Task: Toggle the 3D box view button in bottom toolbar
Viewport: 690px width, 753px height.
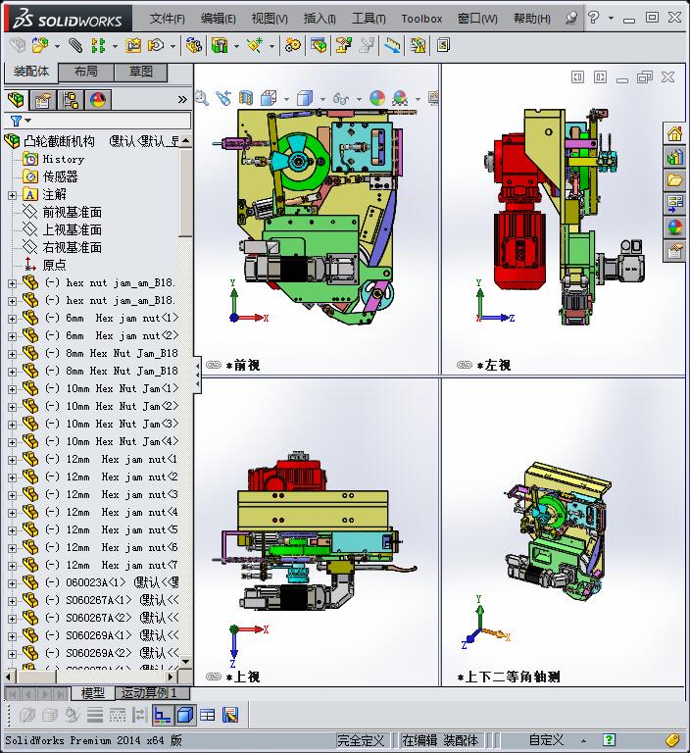Action: [185, 715]
